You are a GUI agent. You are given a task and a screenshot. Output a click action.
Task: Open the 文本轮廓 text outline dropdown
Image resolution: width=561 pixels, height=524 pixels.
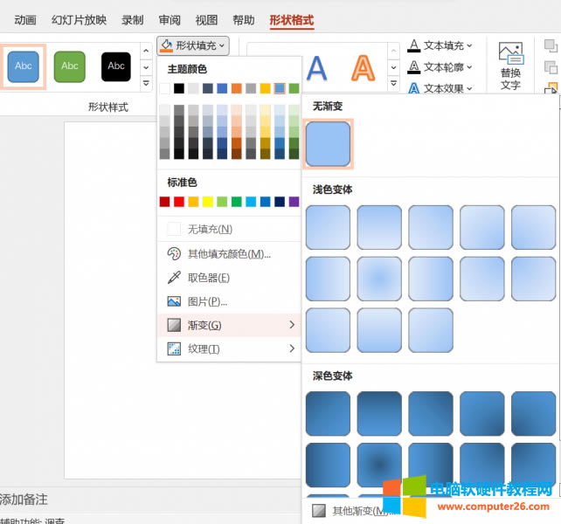(441, 67)
